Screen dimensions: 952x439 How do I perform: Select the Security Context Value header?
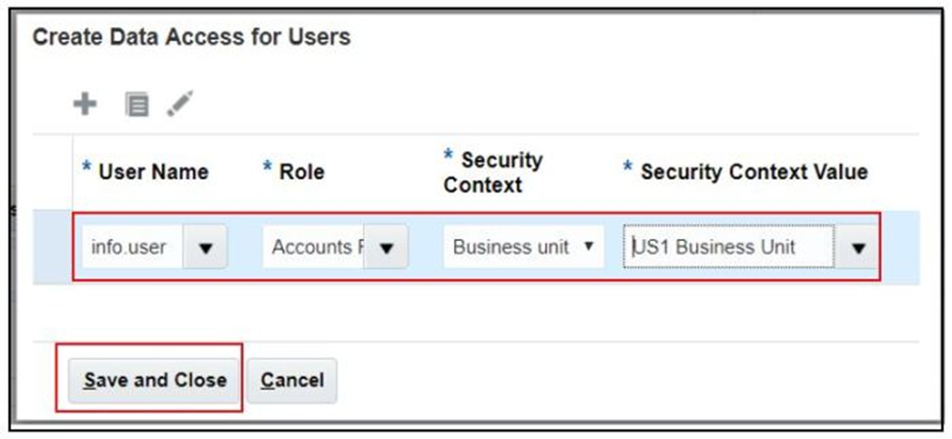click(754, 172)
